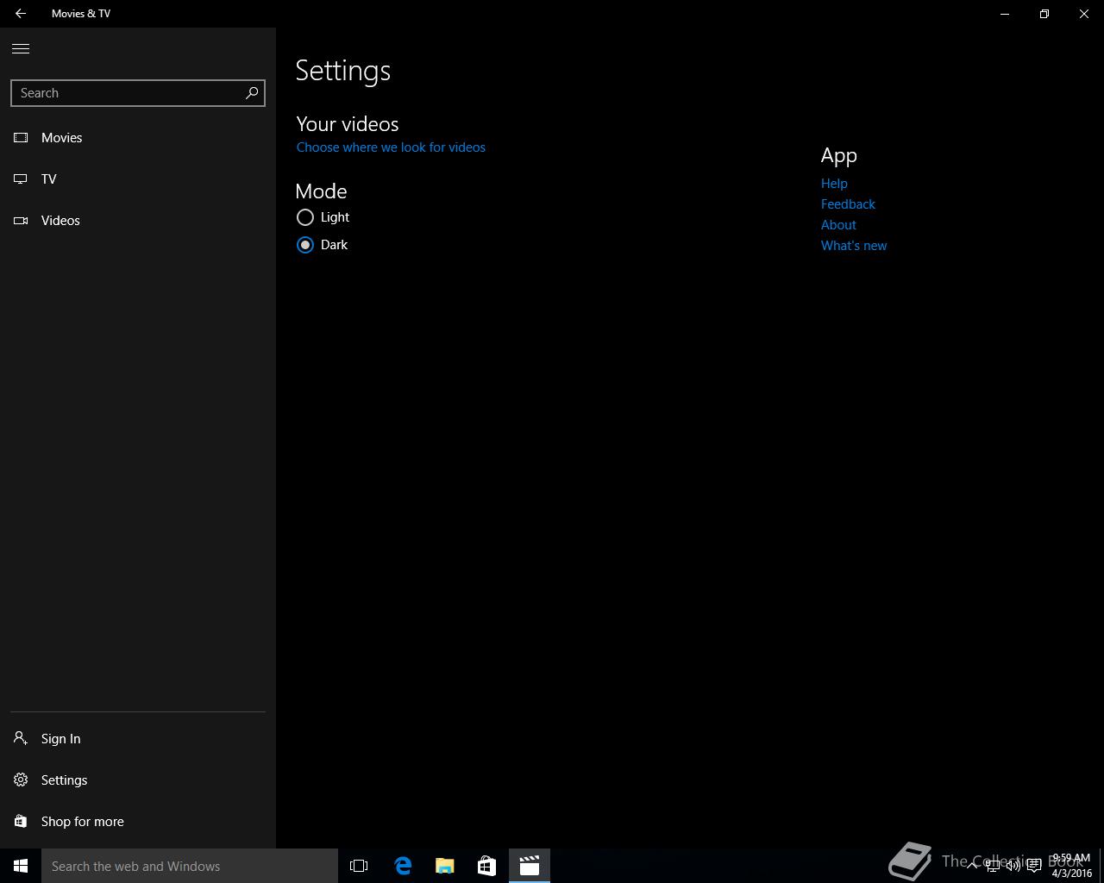
Task: Click the Movies film icon
Action: pos(21,138)
